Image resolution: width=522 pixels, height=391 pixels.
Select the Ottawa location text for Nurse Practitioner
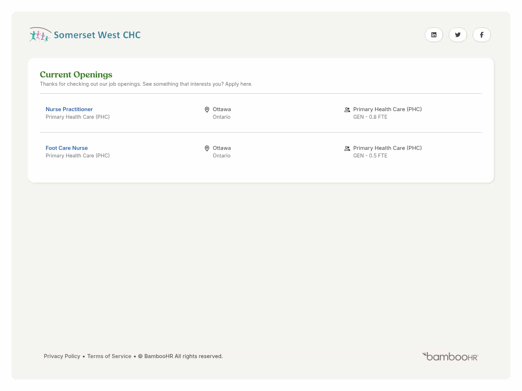point(221,109)
